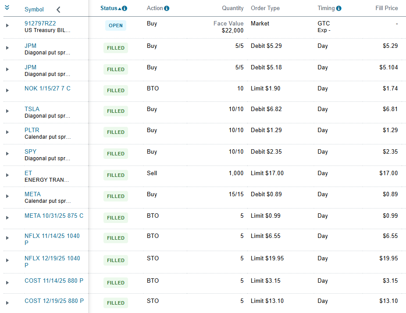Screen dimensions: 406x313
Task: Expand the NFLX 12/19/25 1040 P row
Action: point(7,260)
